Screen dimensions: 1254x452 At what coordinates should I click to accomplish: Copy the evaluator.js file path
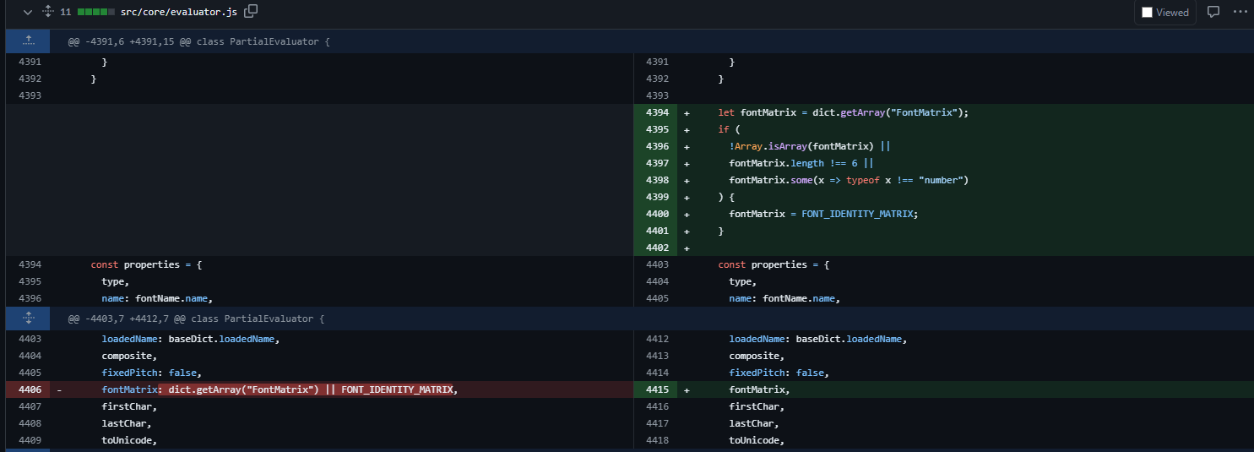pyautogui.click(x=251, y=12)
